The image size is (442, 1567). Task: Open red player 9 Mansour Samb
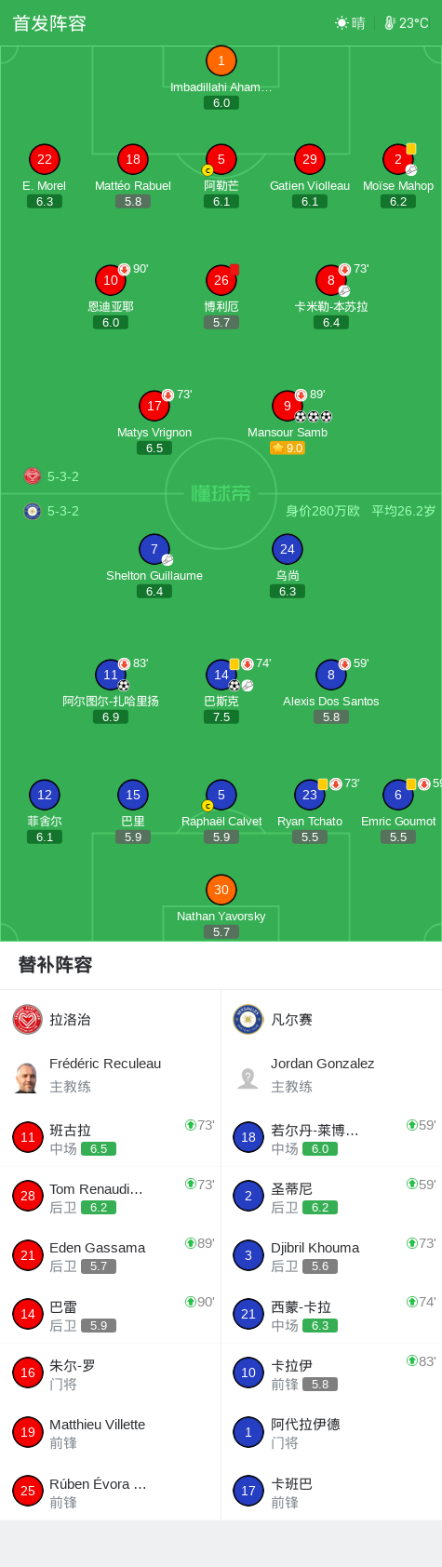(x=288, y=406)
